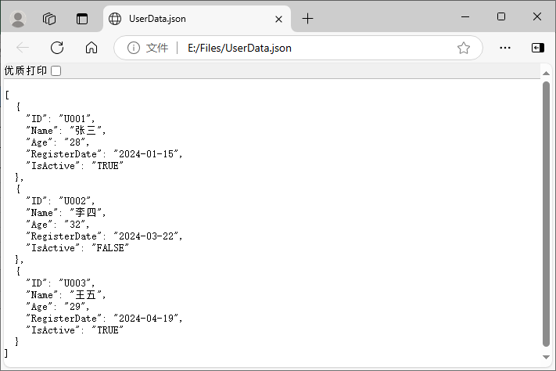Toggle the browser sidebar icon

tap(538, 48)
